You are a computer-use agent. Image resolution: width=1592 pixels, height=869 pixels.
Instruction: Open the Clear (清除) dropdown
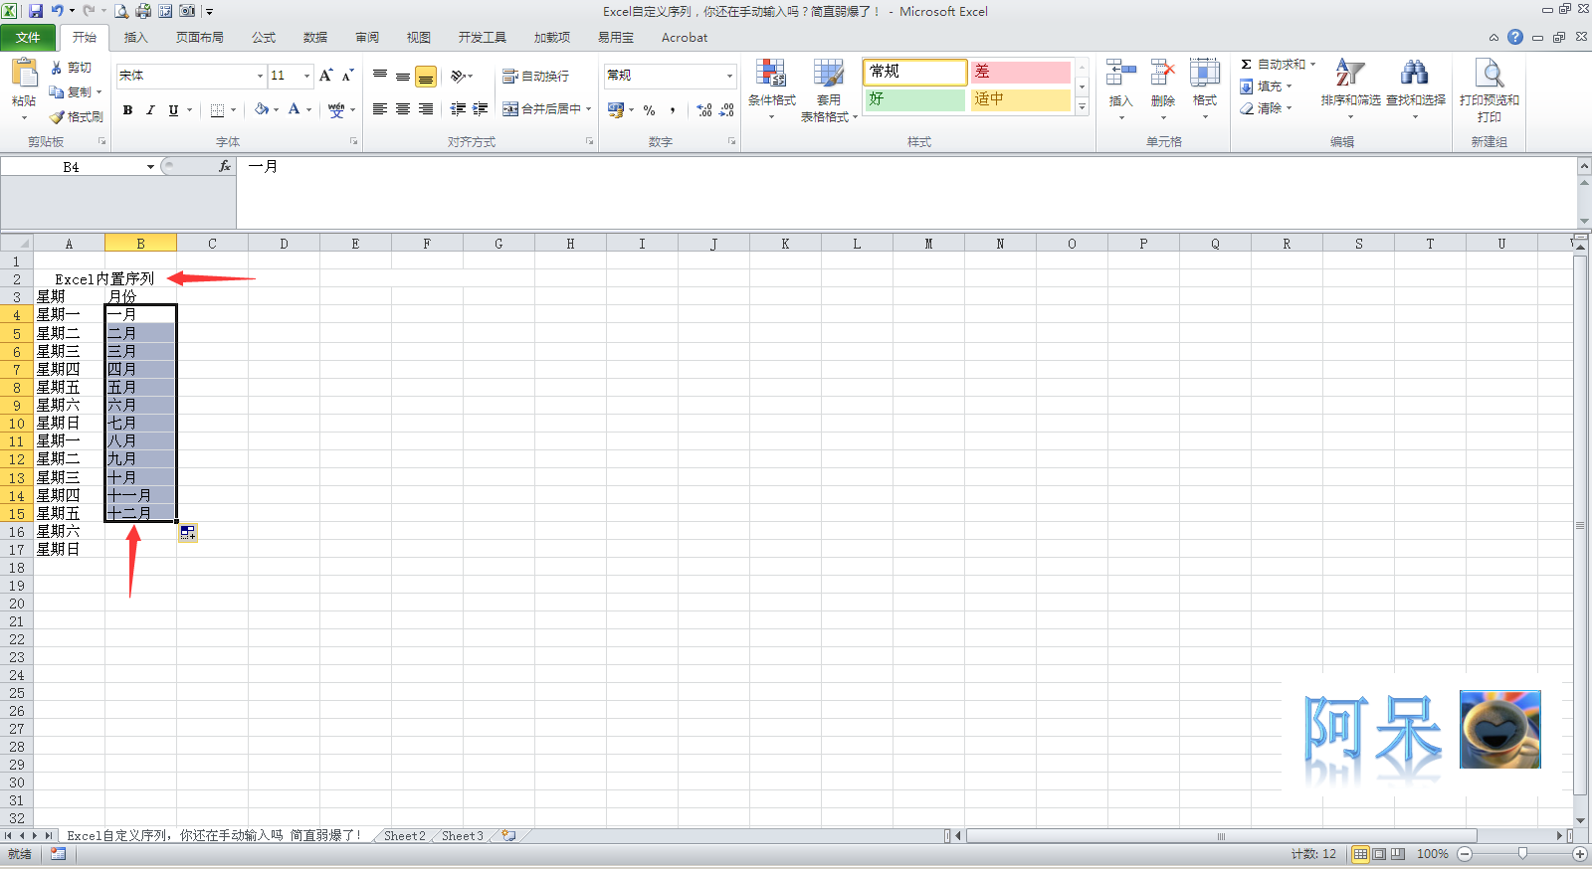coord(1267,108)
